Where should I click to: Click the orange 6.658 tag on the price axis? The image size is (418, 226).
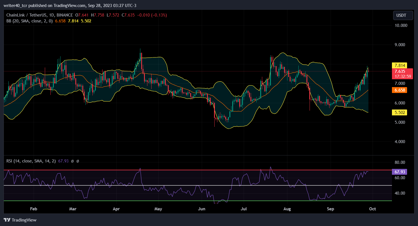coord(399,90)
